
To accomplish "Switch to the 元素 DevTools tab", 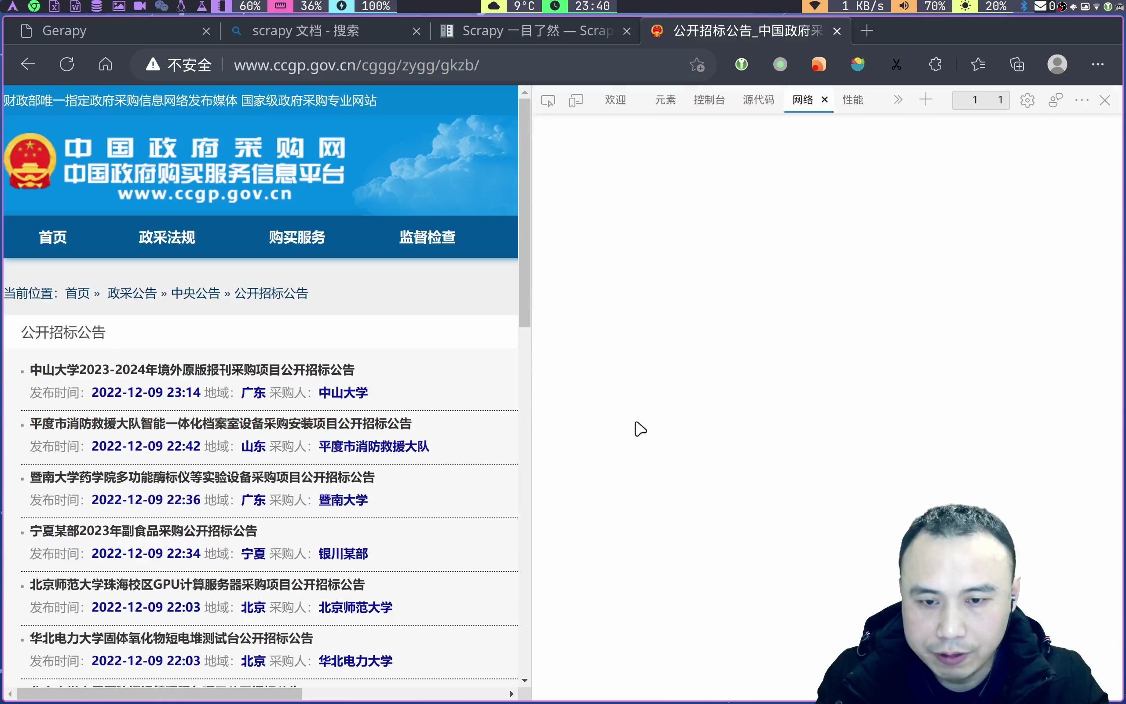I will [665, 99].
